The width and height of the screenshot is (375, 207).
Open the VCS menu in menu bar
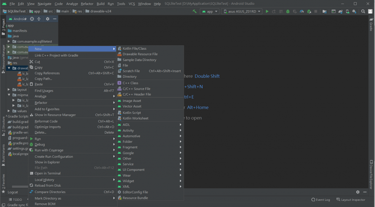click(132, 4)
